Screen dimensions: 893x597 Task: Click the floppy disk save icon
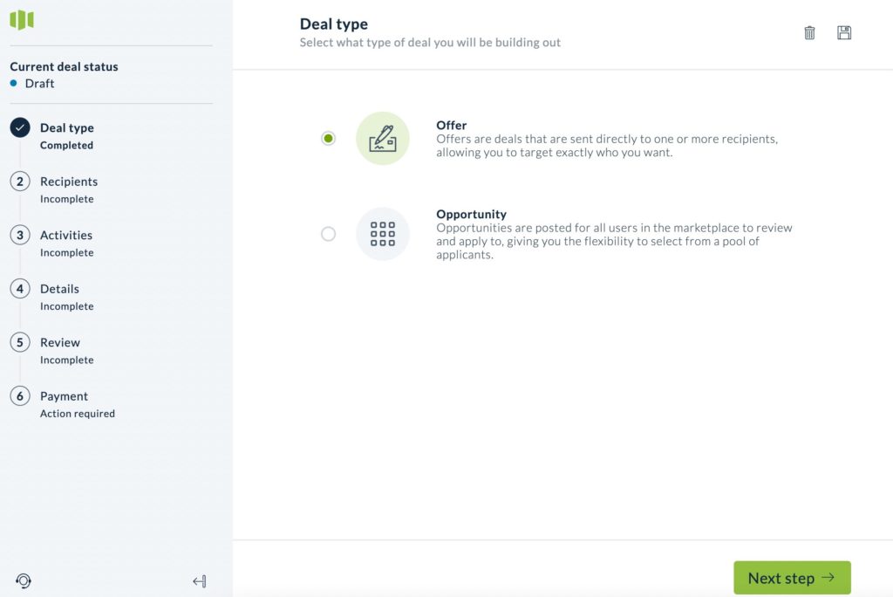coord(844,33)
